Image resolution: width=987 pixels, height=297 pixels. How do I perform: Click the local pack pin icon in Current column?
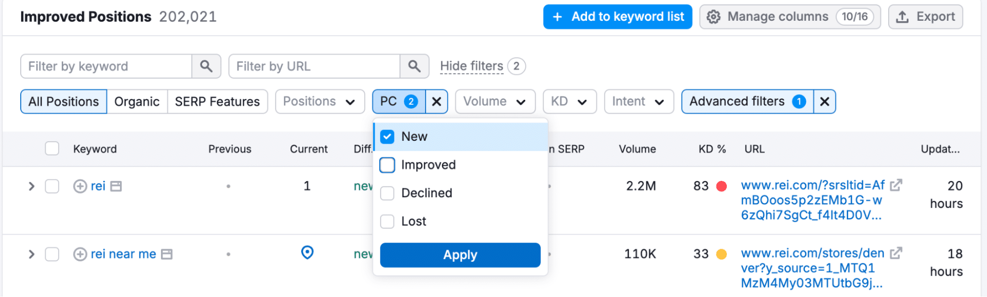coord(307,253)
